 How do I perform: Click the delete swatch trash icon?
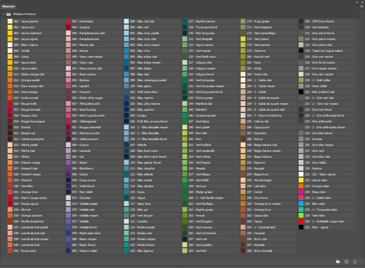[x=355, y=262]
